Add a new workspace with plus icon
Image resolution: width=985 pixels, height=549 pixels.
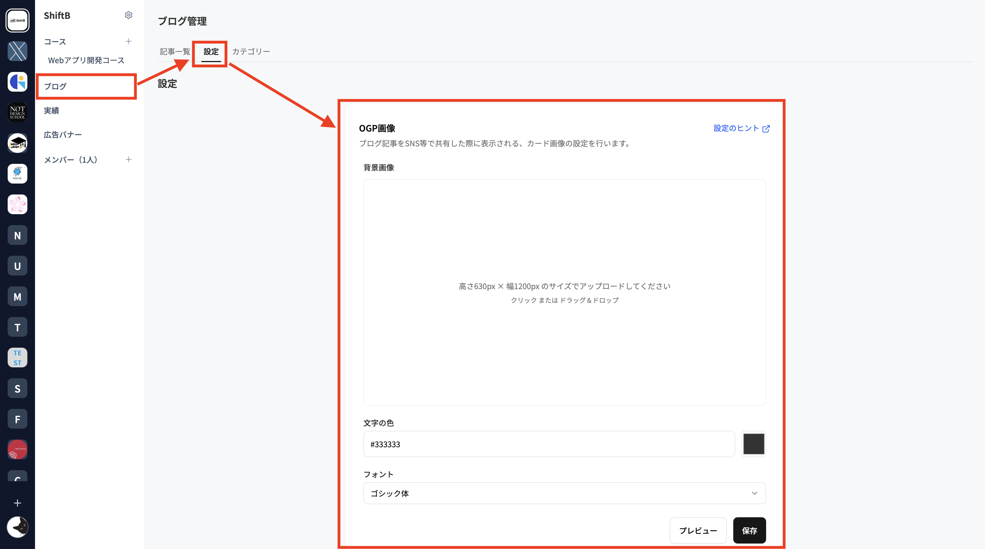[18, 503]
